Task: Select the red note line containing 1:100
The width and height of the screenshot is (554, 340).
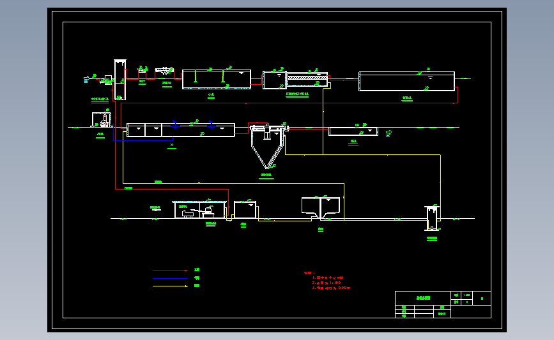Action: 327,283
